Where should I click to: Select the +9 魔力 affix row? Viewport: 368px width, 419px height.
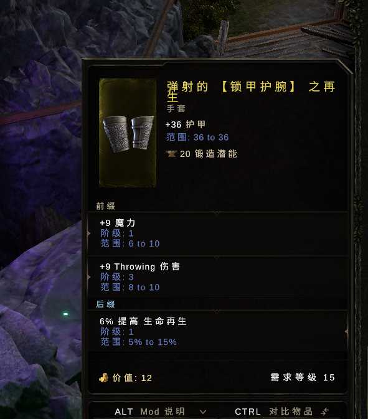pyautogui.click(x=218, y=233)
